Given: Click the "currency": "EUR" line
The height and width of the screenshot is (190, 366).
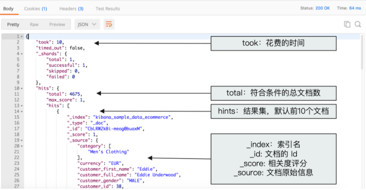Looking at the screenshot, I should point(100,163).
